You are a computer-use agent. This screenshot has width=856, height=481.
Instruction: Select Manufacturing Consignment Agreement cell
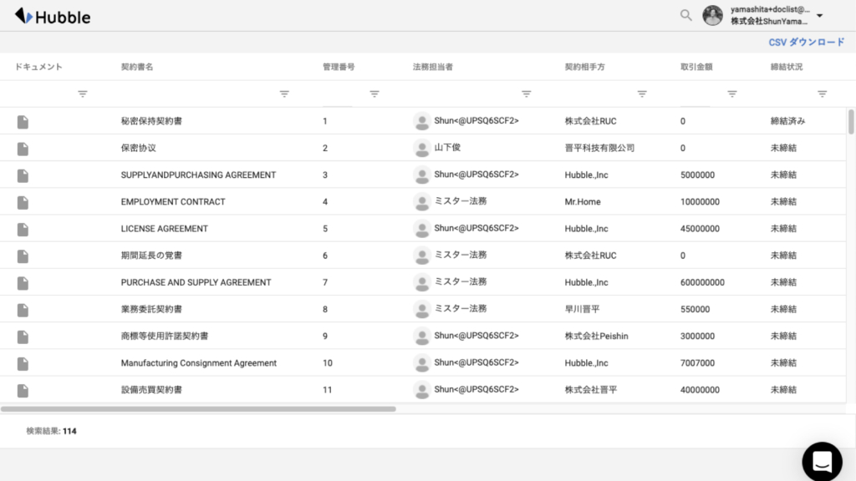coord(199,362)
